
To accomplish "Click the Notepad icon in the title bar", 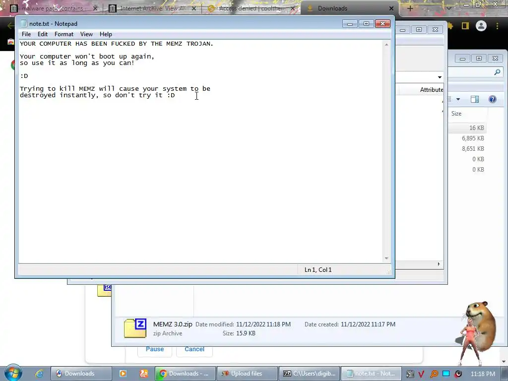I will click(x=24, y=23).
